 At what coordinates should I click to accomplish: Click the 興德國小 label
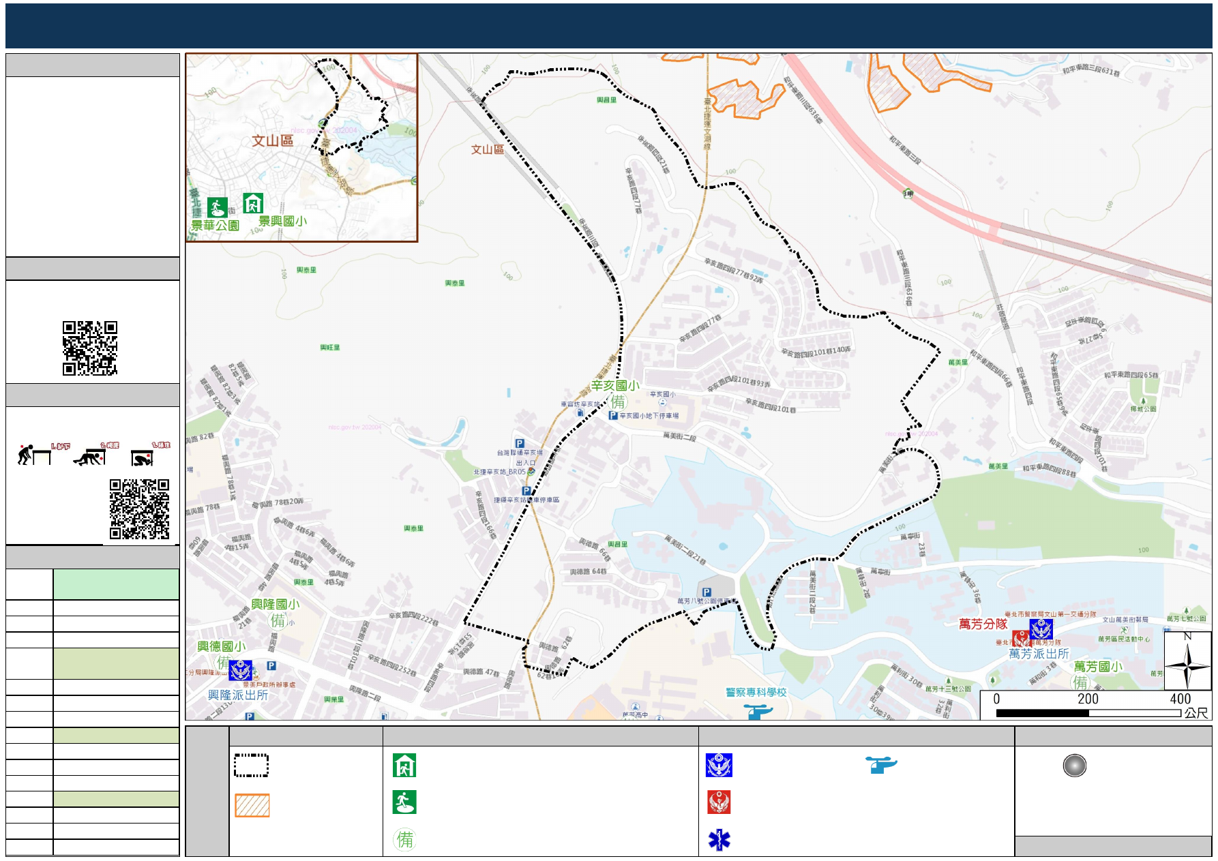click(221, 646)
